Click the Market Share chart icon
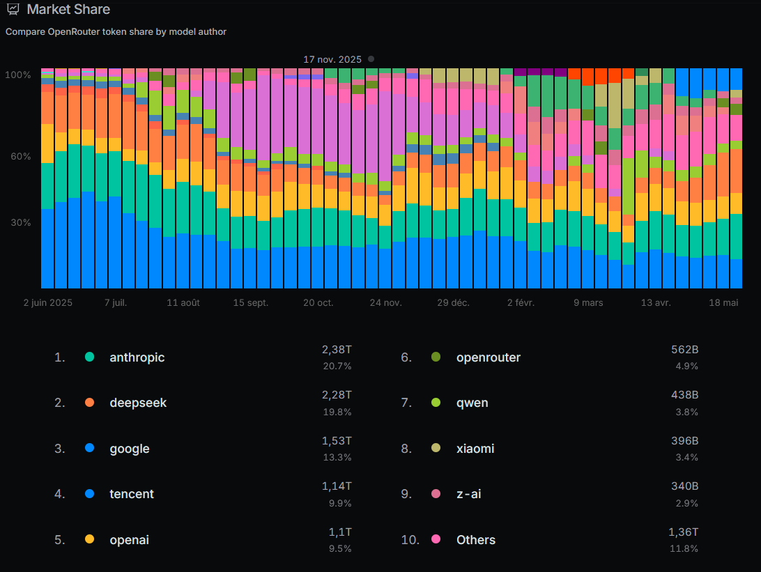Image resolution: width=761 pixels, height=572 pixels. point(13,9)
